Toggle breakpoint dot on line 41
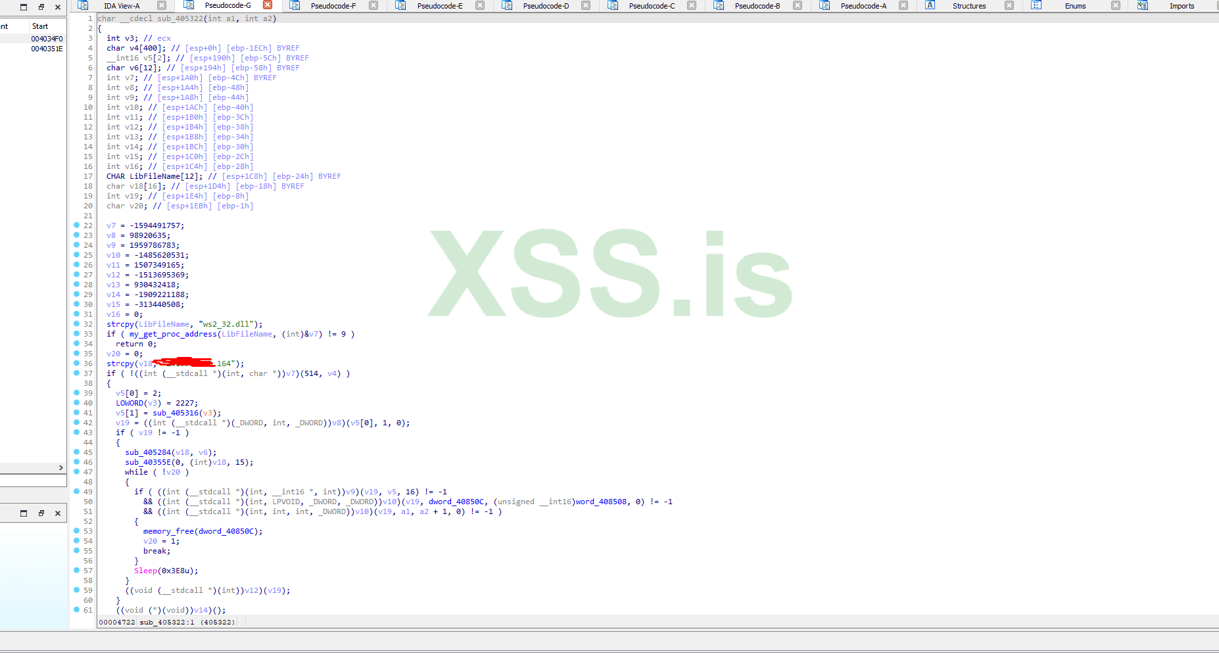 click(76, 412)
